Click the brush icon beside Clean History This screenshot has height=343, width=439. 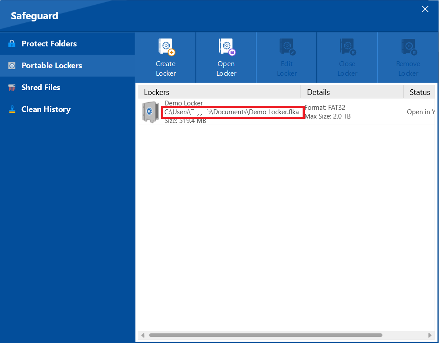pyautogui.click(x=12, y=109)
